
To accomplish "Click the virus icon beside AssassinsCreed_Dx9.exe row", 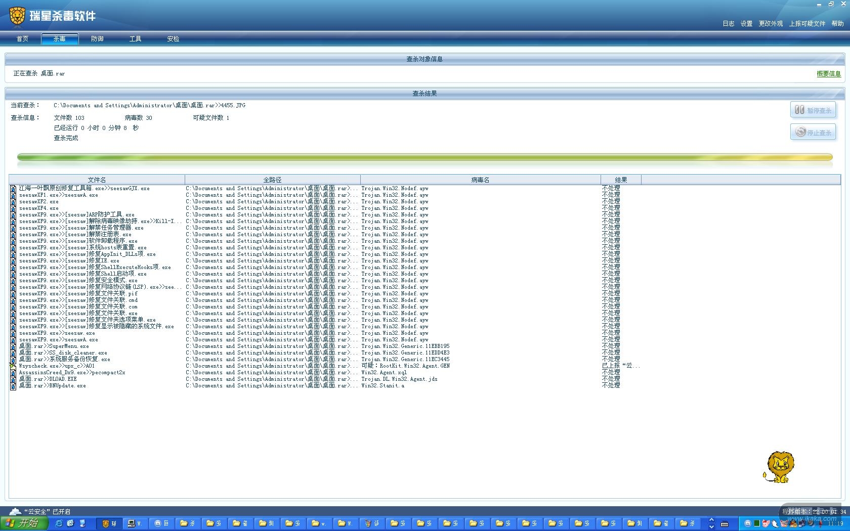I will tap(13, 373).
